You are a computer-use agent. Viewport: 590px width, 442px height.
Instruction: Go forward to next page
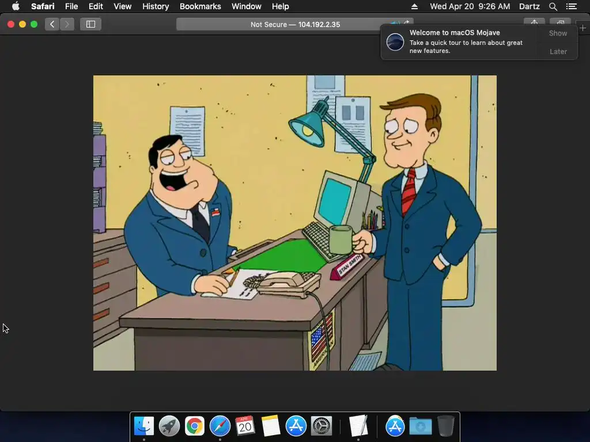pyautogui.click(x=67, y=24)
